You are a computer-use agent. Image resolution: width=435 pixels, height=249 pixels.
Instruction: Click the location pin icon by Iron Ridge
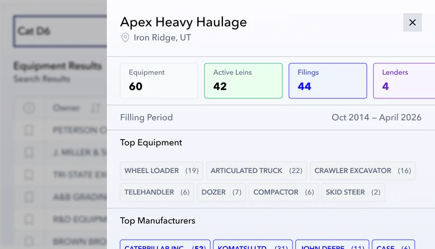[125, 38]
